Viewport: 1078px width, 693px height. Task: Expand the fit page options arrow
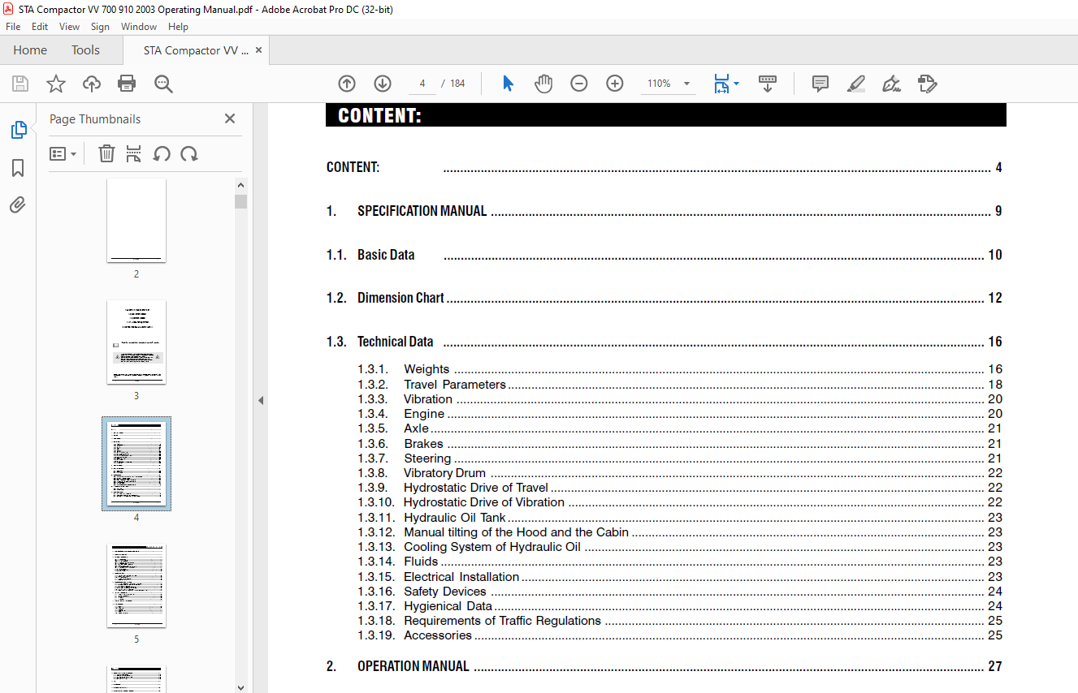click(736, 84)
